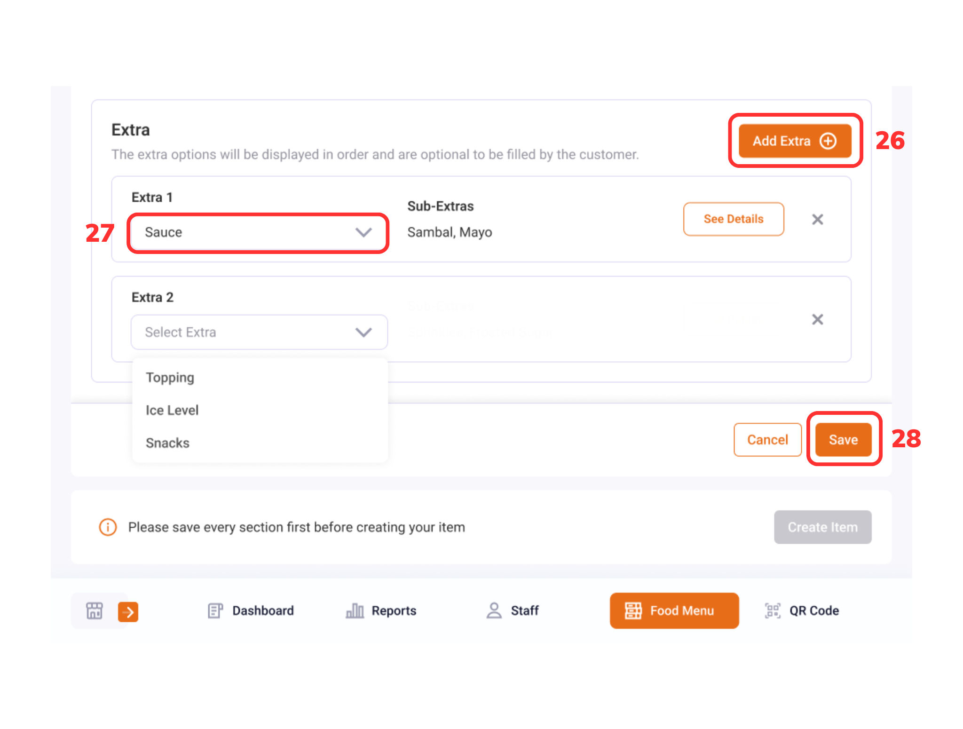Click the store icon in the bottom bar
This screenshot has height=729, width=963.
point(94,610)
